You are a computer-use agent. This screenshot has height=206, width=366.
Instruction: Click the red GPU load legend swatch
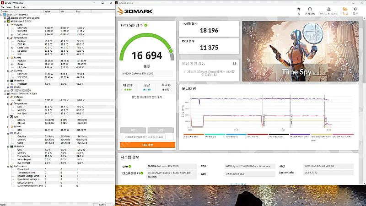[x=258, y=135]
